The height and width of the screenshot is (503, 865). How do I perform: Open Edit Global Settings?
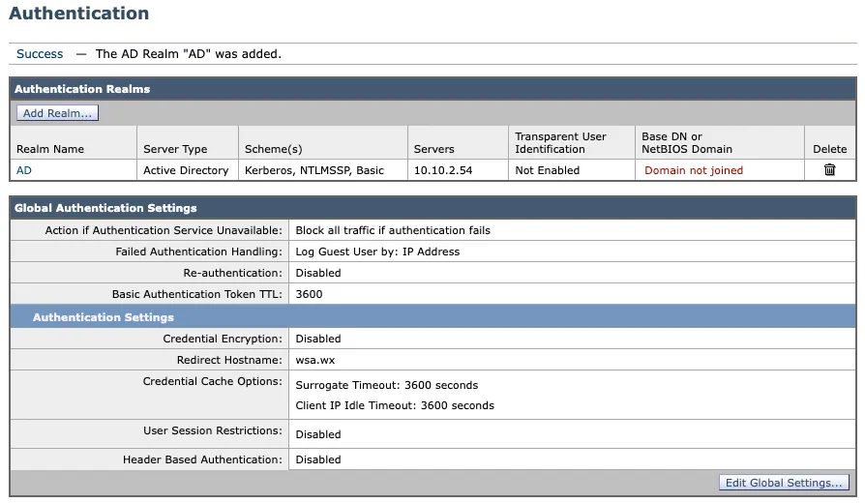pos(784,483)
